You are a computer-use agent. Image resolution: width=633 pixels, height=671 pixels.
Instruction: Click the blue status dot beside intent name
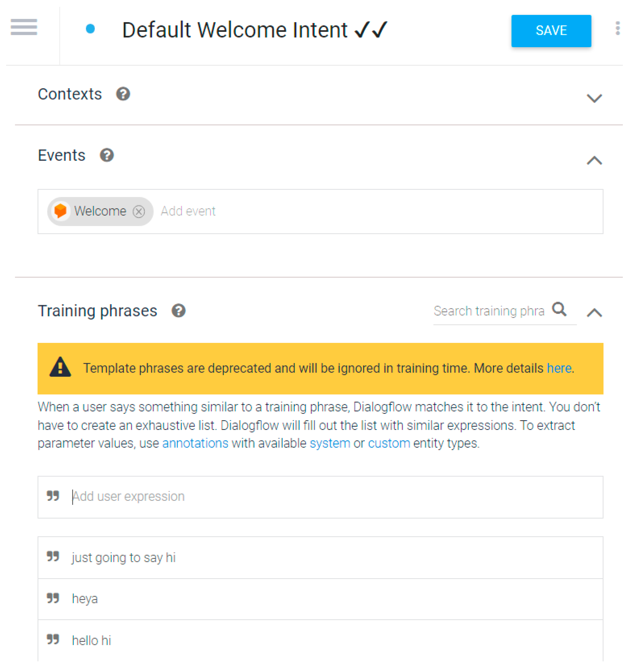click(90, 29)
